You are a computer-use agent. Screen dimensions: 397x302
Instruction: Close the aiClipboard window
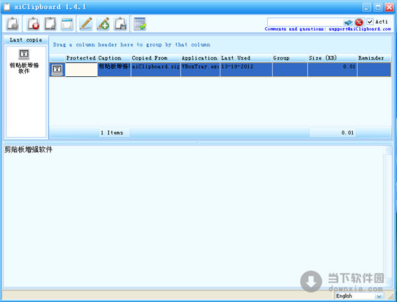click(x=389, y=7)
